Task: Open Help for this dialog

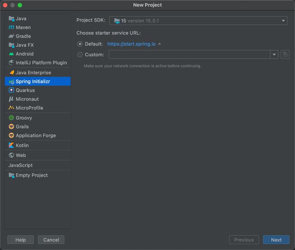Action: click(x=21, y=240)
